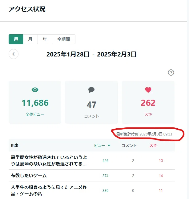Open article 布教したいゲーム

(29, 176)
